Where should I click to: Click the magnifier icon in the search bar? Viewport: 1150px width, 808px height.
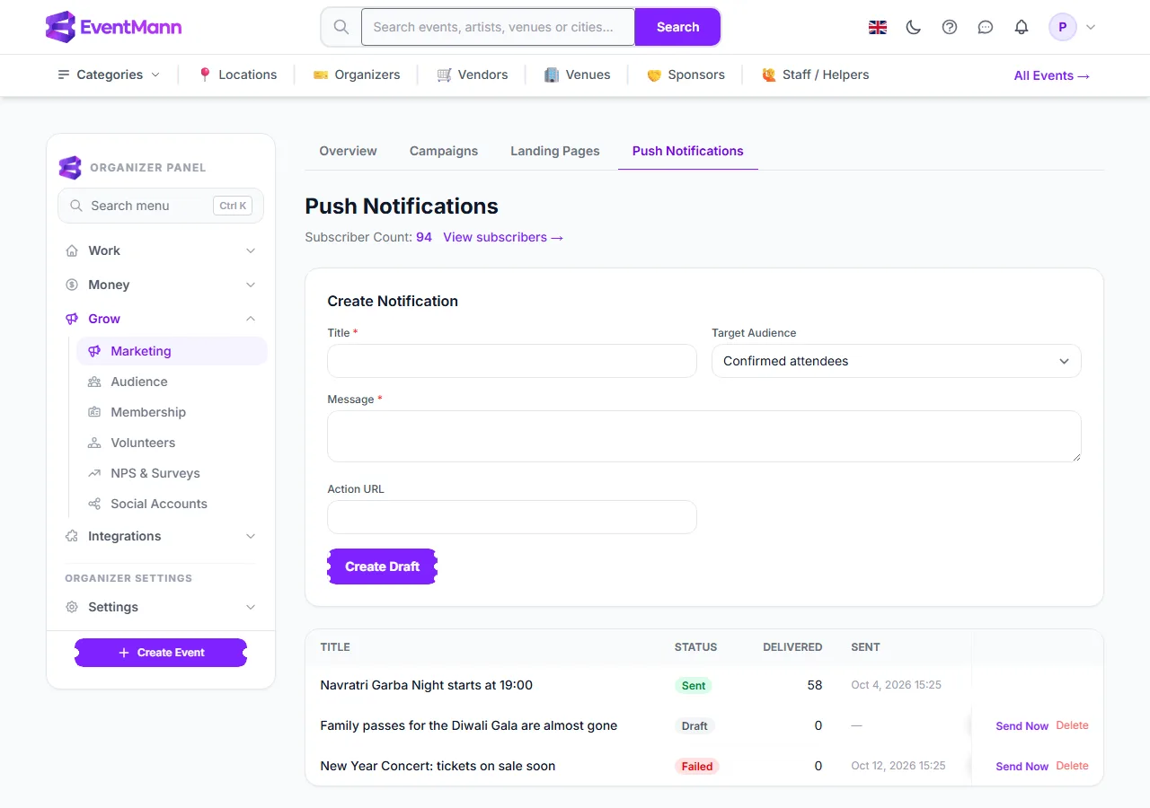click(341, 27)
